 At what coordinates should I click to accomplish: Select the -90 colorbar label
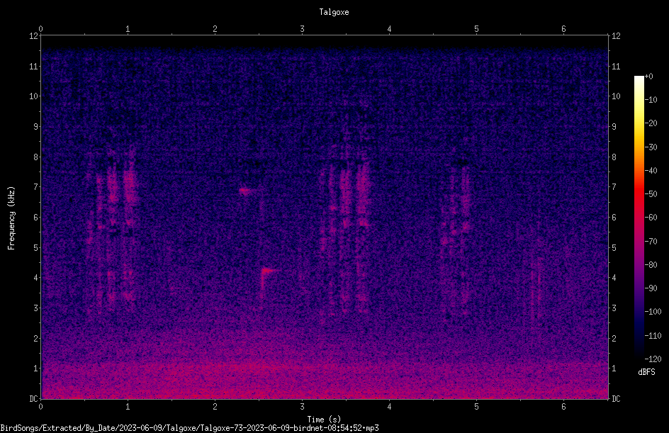[651, 288]
